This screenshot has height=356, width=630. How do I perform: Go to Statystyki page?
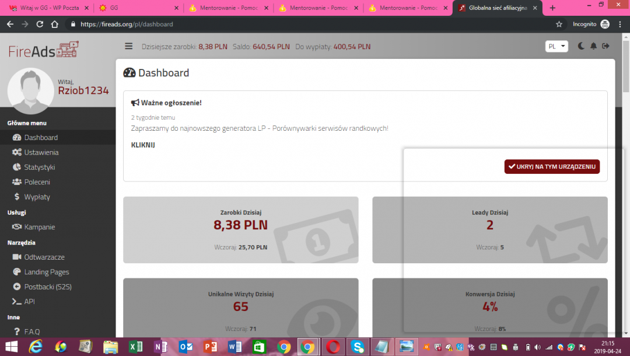point(39,167)
